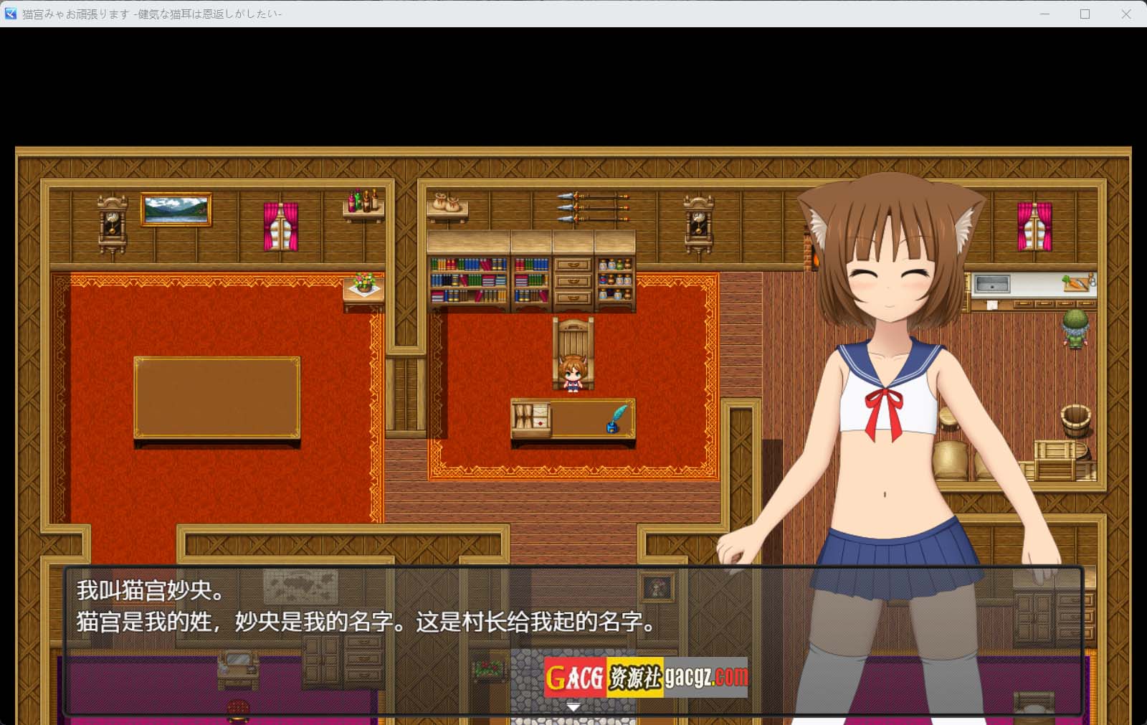Click the game icon in title bar

11,14
